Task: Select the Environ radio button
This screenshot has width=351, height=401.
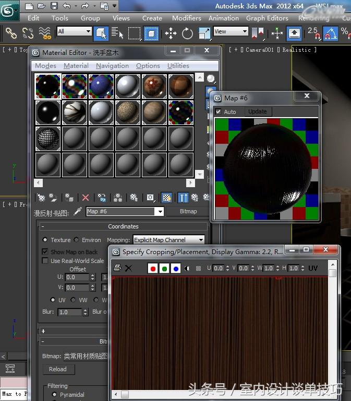Action: [x=76, y=239]
